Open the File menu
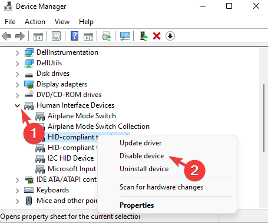 click(x=10, y=22)
